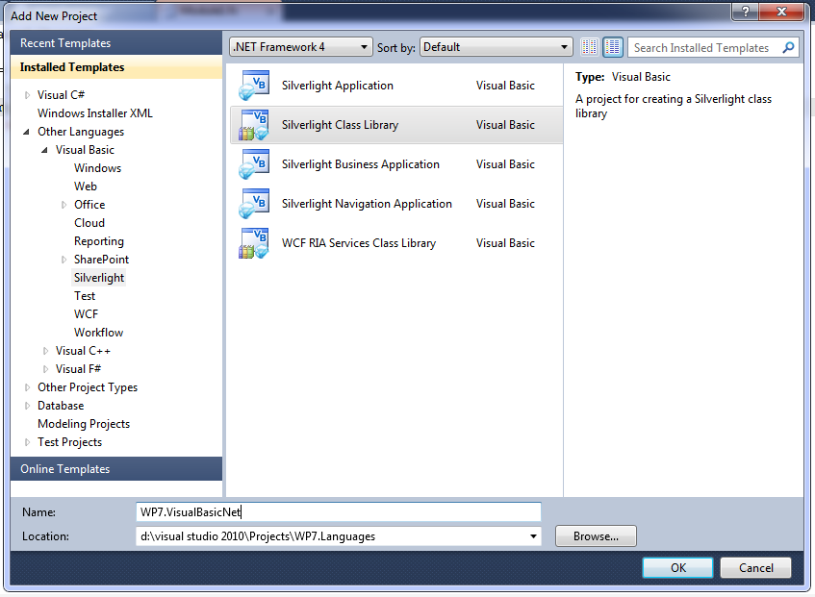This screenshot has height=597, width=815.
Task: Click the Silverlight Business Application template icon
Action: [254, 164]
